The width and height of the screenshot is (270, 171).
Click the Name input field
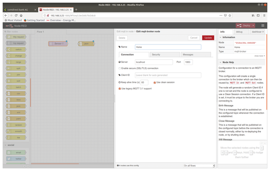point(168,47)
